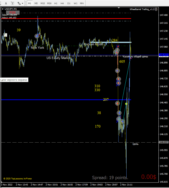The width and height of the screenshot is (169, 188).
Task: Click the 'US Equity Market' label
Action: pyautogui.click(x=59, y=58)
